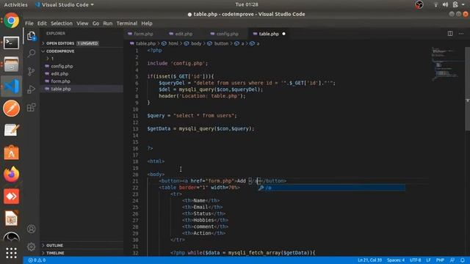Open Run and Debug view
Image resolution: width=470 pixels, height=264 pixels.
pyautogui.click(x=31, y=89)
